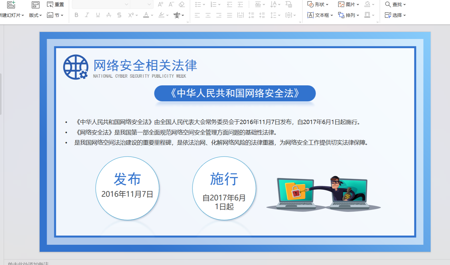Toggle italic formatting

[87, 15]
